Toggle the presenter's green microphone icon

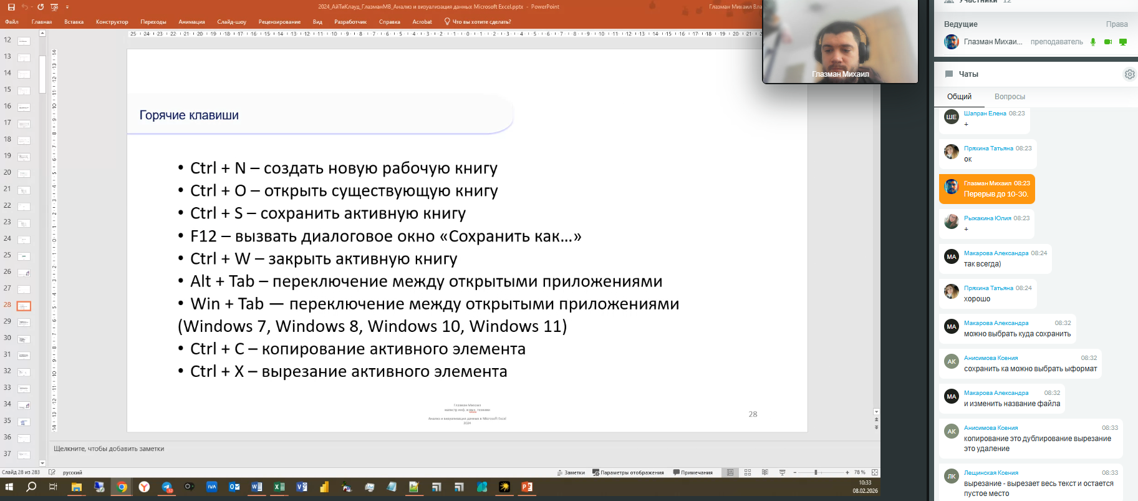pyautogui.click(x=1092, y=42)
